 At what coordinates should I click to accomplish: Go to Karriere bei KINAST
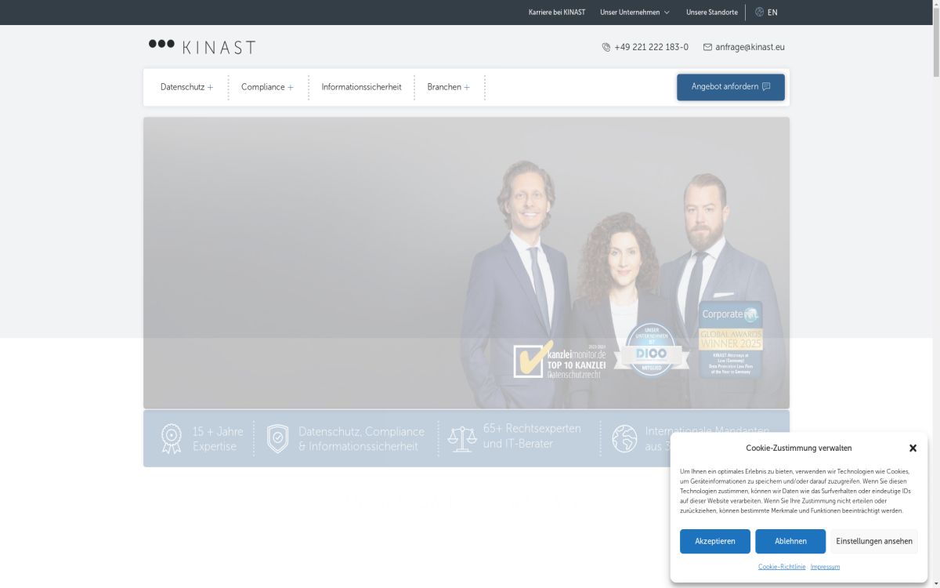556,13
